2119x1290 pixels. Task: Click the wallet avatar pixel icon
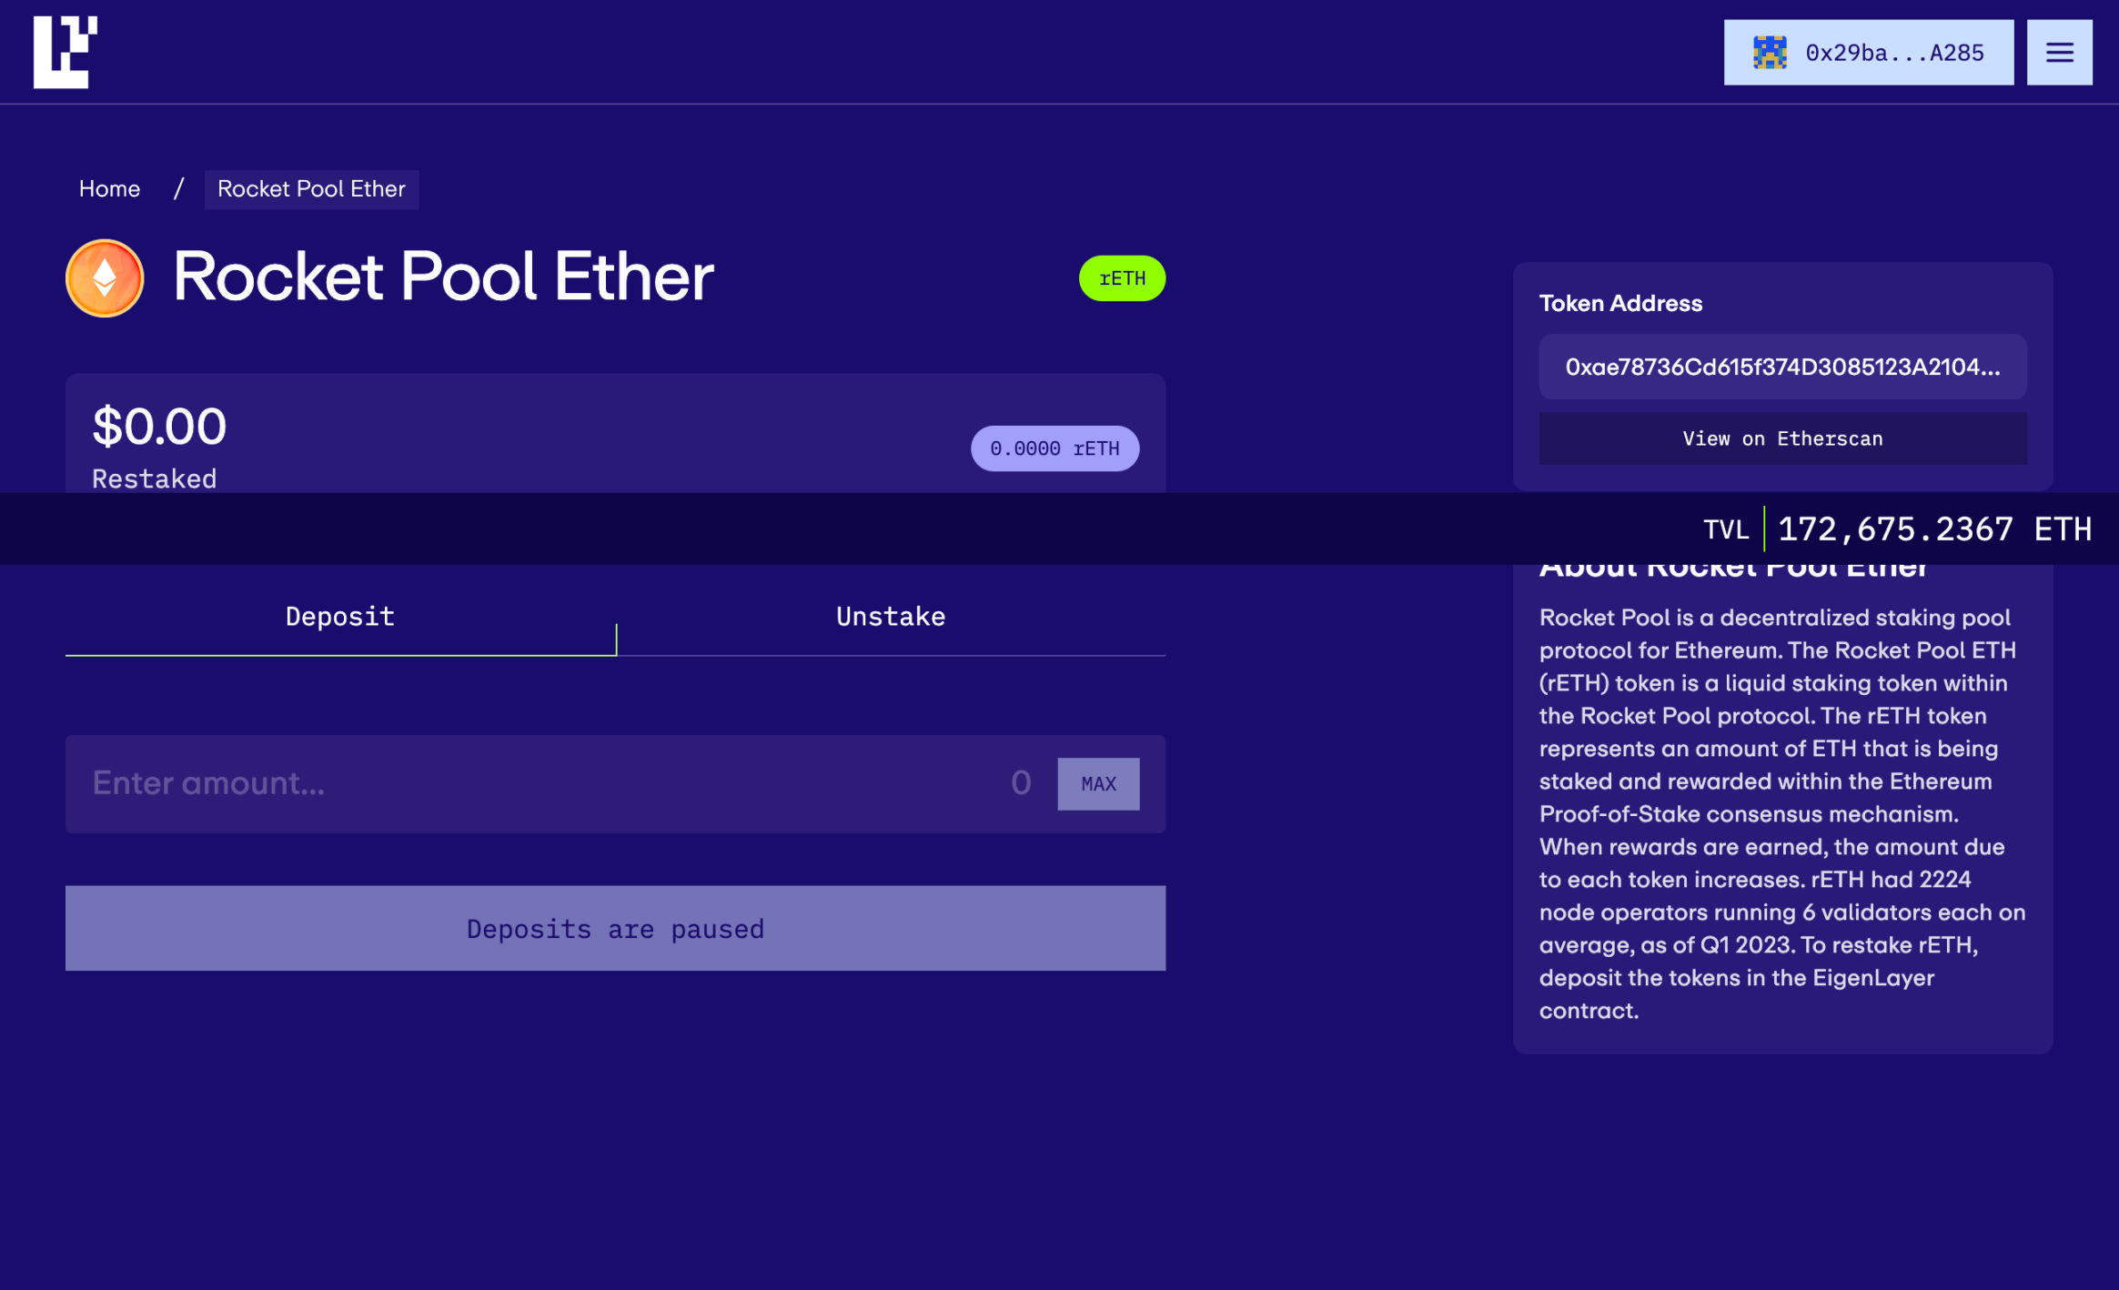1770,53
